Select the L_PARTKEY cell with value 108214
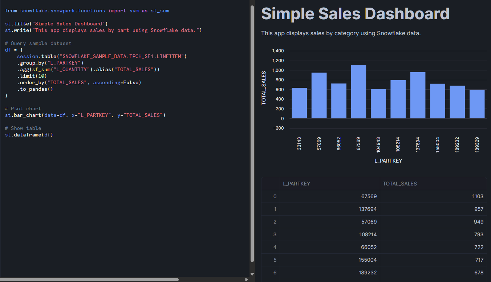 pos(329,234)
